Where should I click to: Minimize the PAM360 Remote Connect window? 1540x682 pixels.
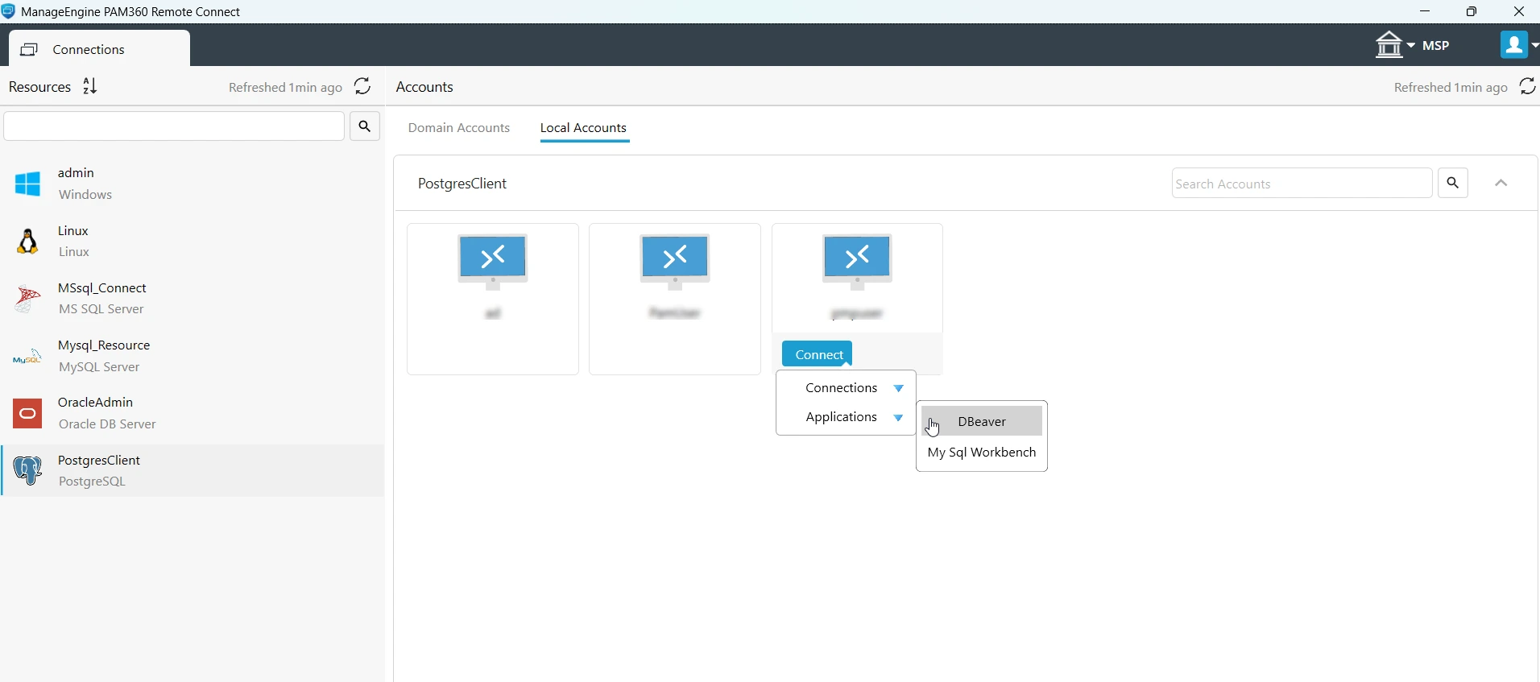click(1425, 11)
